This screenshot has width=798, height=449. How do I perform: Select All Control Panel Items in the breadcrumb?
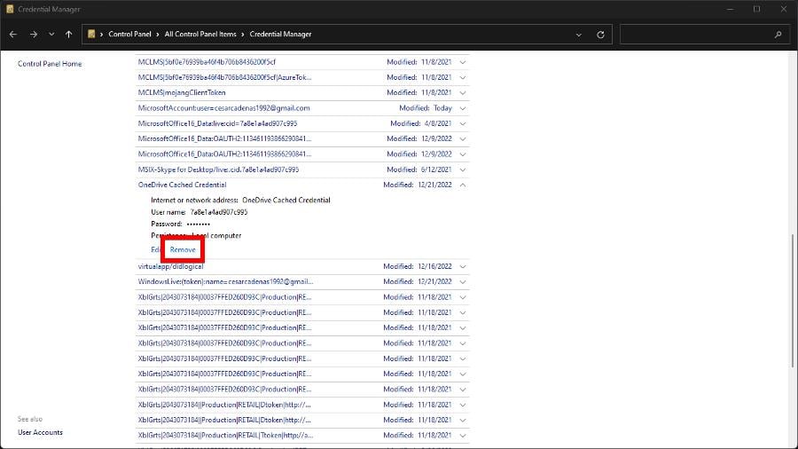200,34
